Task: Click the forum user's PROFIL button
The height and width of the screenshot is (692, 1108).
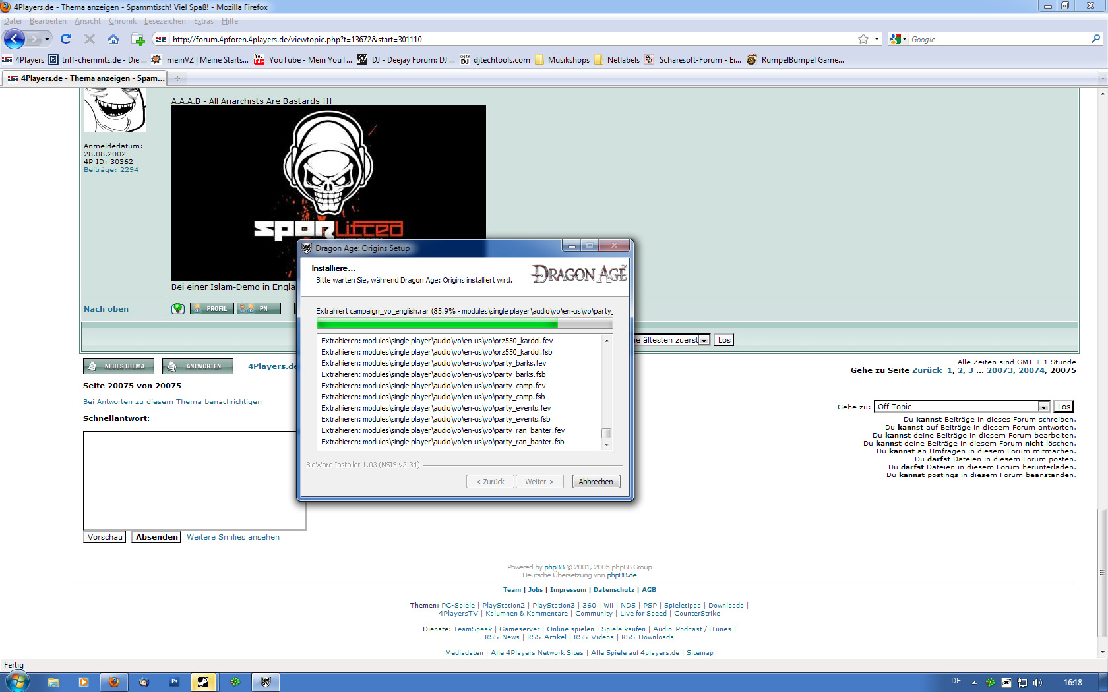Action: click(x=212, y=308)
